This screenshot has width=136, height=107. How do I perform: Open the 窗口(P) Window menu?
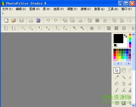click(x=126, y=9)
